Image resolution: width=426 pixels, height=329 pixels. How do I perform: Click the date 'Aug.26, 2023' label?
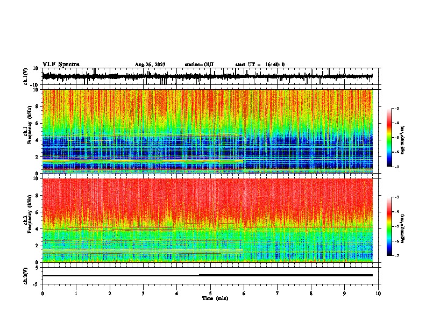coord(150,65)
